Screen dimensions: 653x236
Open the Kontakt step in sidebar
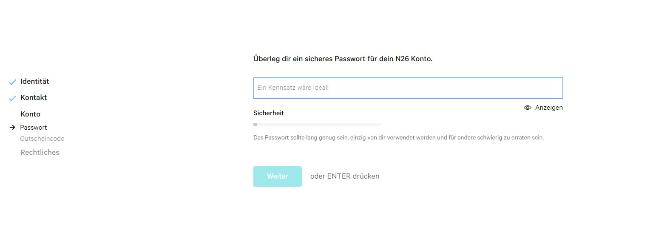(34, 97)
